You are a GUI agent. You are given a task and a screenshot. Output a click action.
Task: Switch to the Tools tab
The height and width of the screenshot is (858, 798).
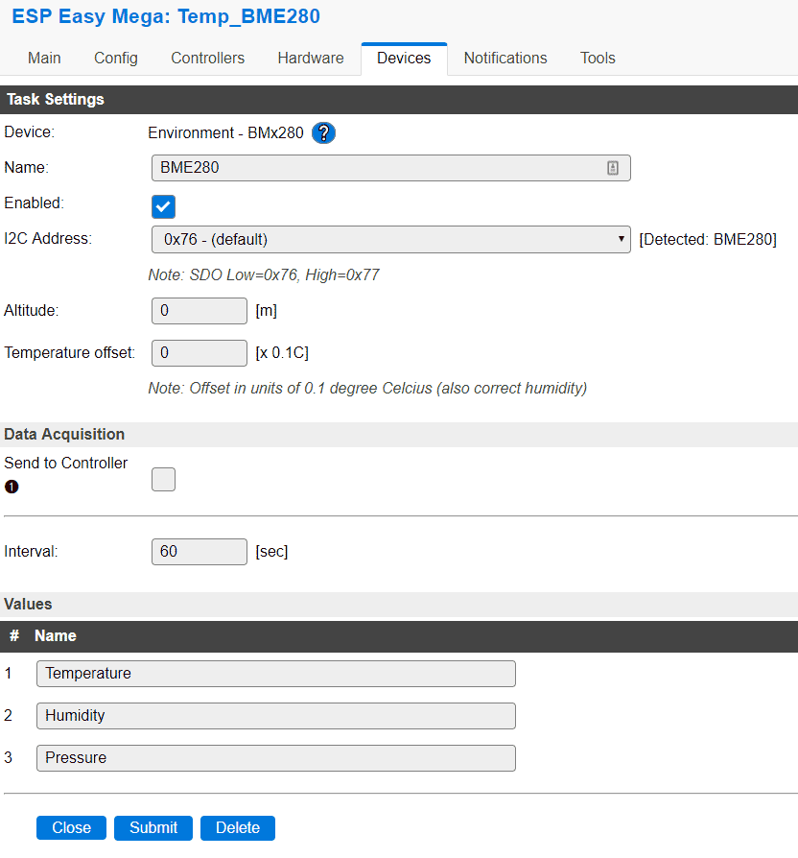598,59
